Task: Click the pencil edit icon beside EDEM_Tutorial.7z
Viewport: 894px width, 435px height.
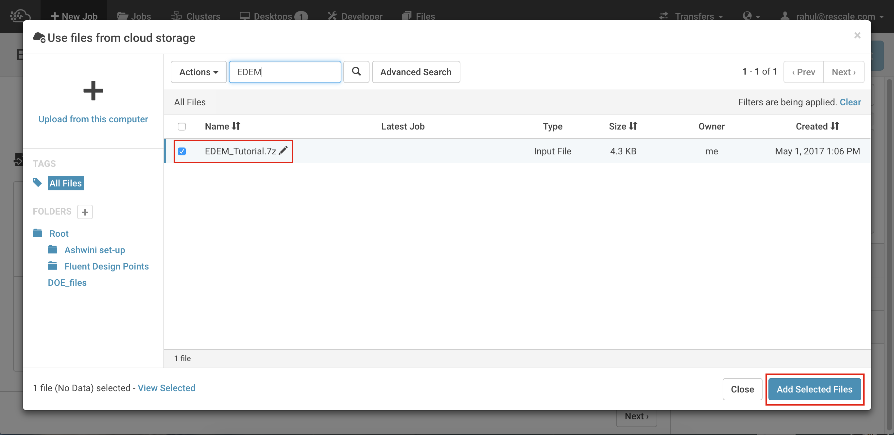Action: pos(283,151)
